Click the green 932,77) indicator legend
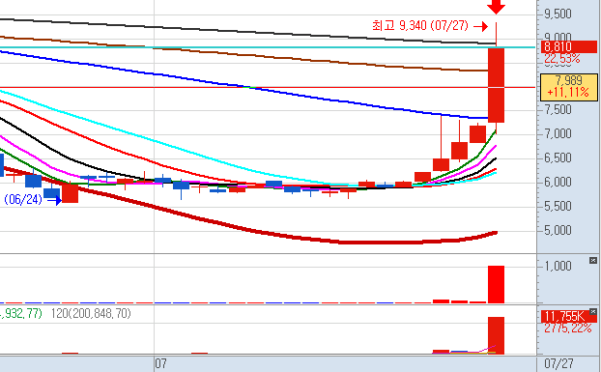The height and width of the screenshot is (372, 601). (21, 313)
